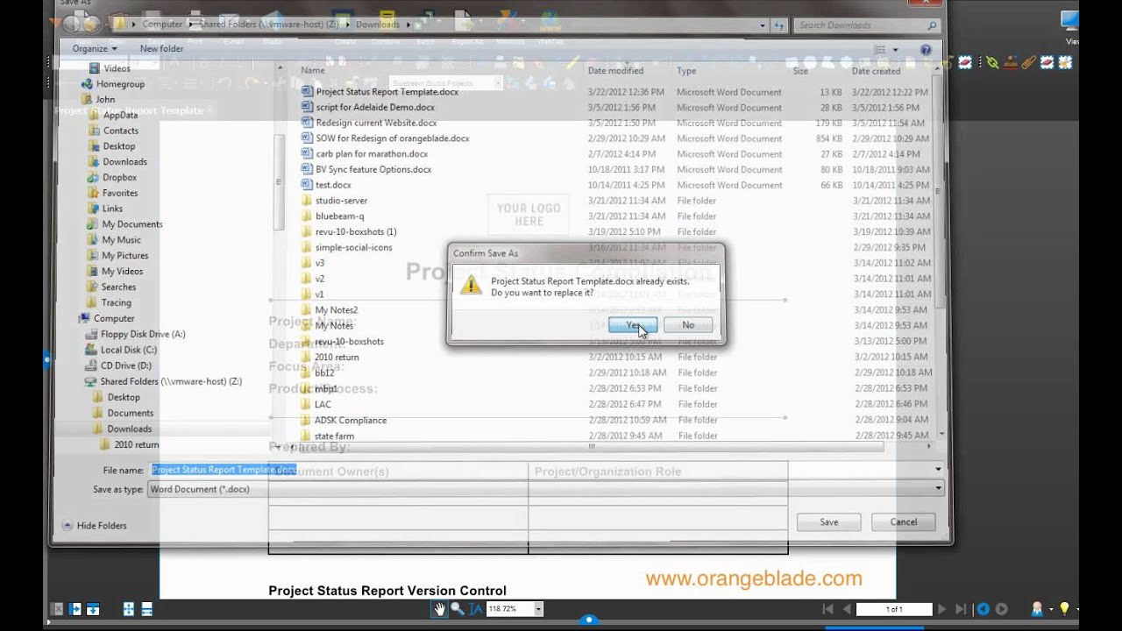Screen dimensions: 1122x631
Task: Go to the previous view
Action: click(x=984, y=608)
